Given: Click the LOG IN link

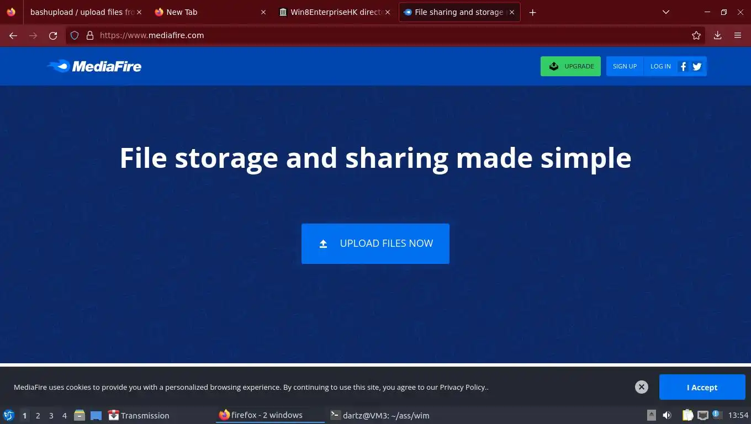Looking at the screenshot, I should (660, 66).
